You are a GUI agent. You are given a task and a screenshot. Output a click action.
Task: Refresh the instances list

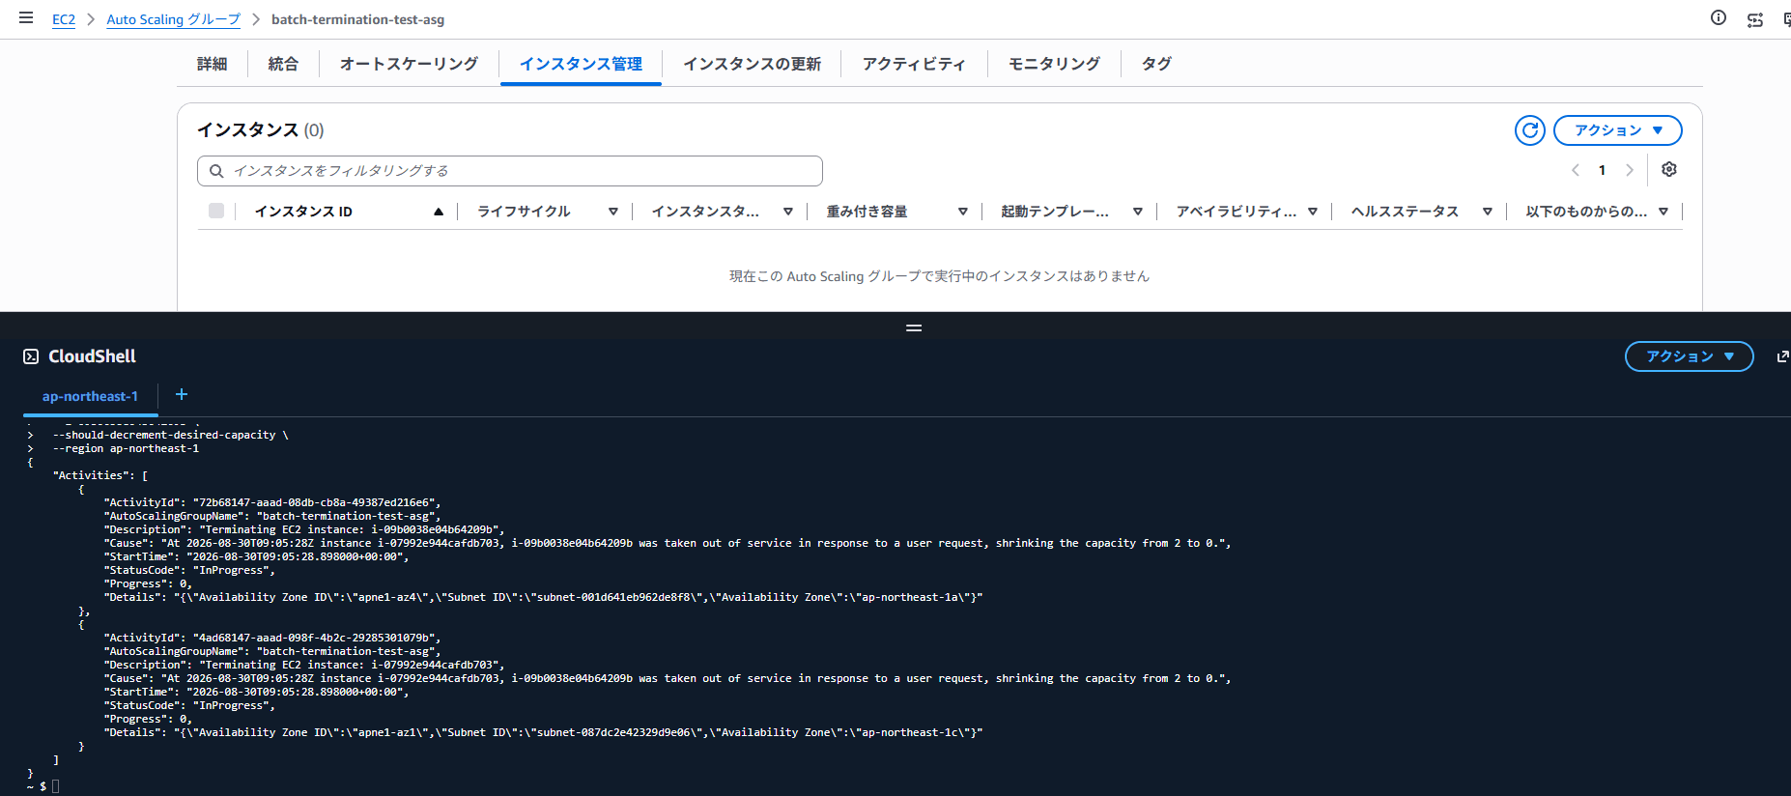tap(1530, 130)
